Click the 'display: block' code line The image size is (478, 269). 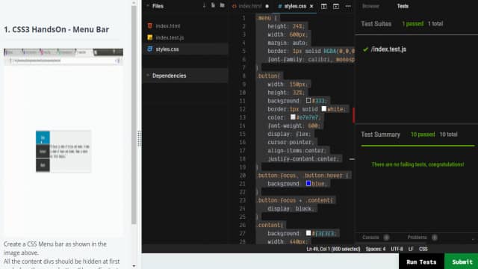pyautogui.click(x=290, y=208)
